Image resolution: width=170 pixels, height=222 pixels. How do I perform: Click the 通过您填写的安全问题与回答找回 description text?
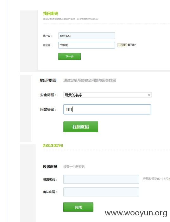[x=90, y=80]
